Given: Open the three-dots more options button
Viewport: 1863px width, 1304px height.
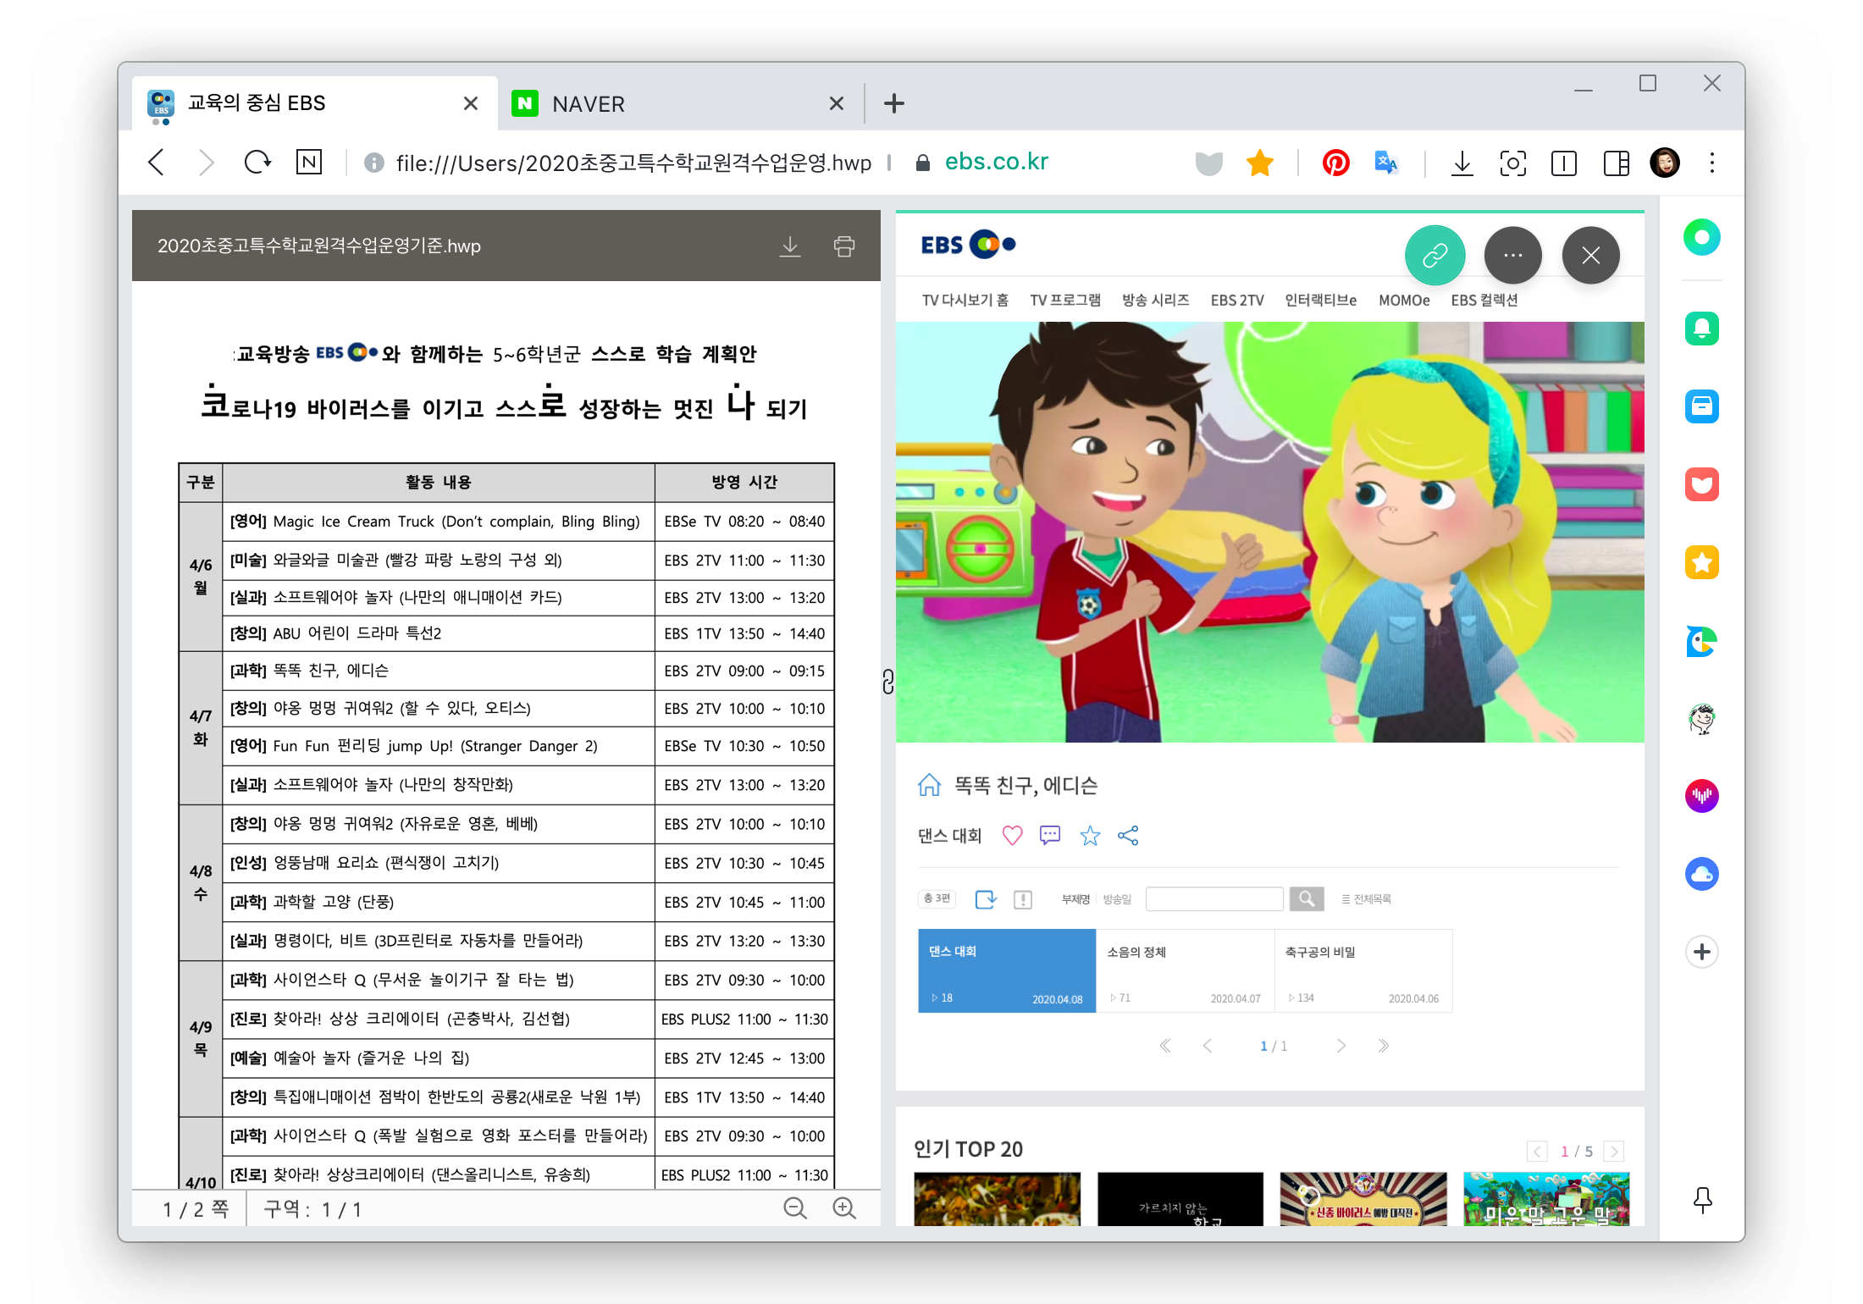Looking at the screenshot, I should [1512, 255].
